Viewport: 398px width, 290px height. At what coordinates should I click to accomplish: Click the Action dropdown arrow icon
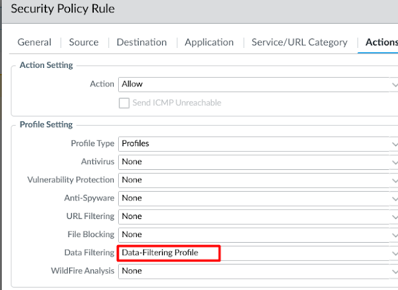click(394, 85)
